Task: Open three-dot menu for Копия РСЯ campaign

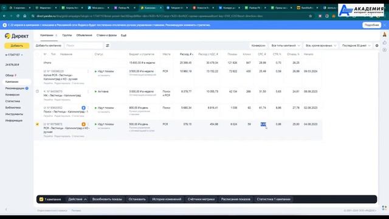Action: click(x=88, y=71)
